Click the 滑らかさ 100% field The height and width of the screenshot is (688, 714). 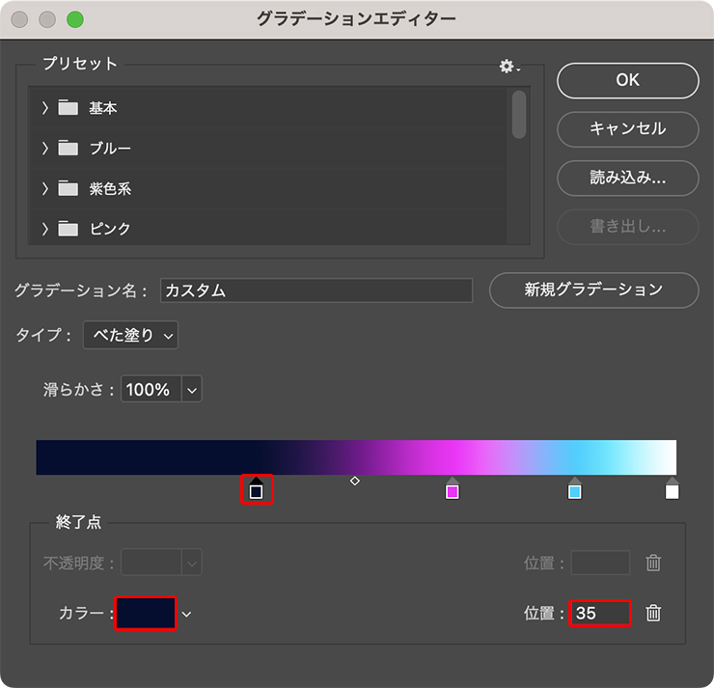click(151, 389)
